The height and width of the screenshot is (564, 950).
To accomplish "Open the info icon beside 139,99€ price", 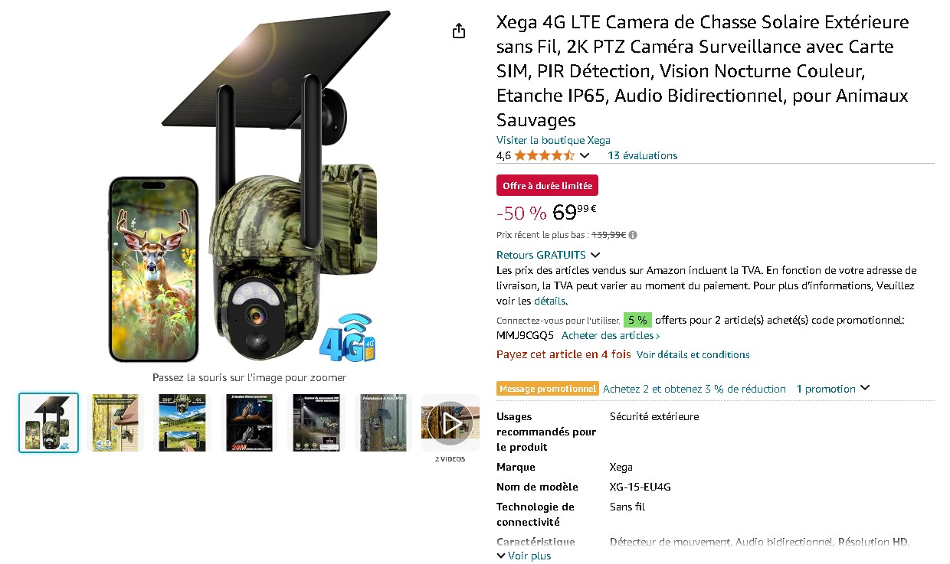I will pos(634,236).
